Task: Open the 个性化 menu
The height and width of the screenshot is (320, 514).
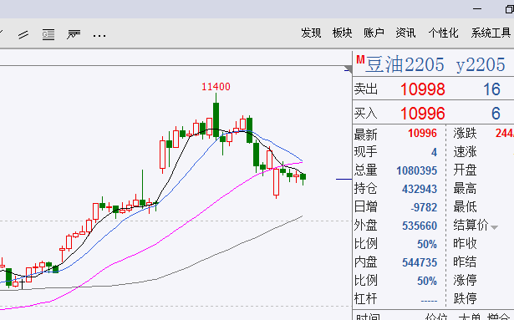Action: [x=443, y=33]
